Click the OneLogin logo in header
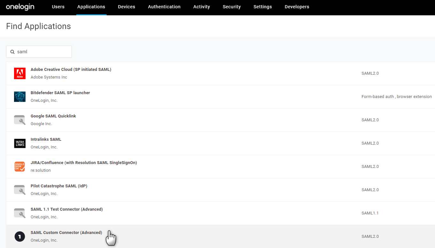Image resolution: width=435 pixels, height=248 pixels. pyautogui.click(x=20, y=7)
